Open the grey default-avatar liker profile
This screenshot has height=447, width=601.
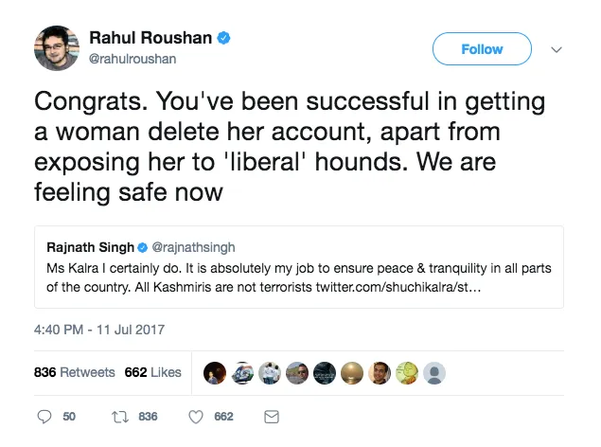(x=434, y=372)
